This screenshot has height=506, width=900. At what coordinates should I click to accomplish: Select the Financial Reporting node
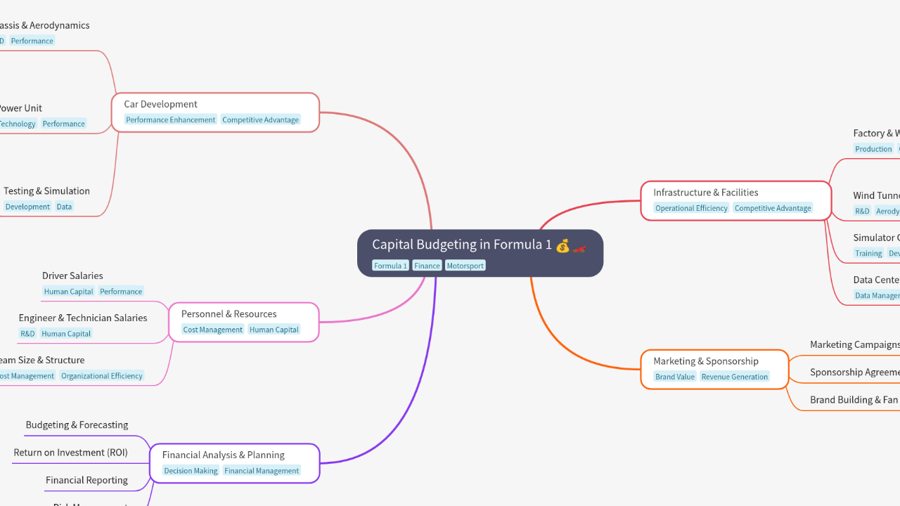(86, 481)
